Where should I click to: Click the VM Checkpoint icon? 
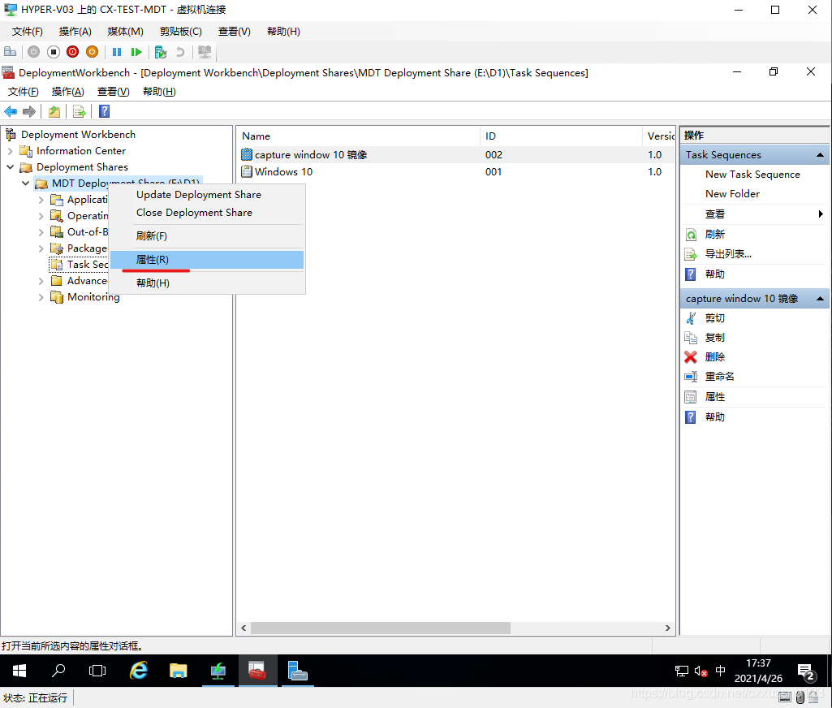click(x=160, y=52)
